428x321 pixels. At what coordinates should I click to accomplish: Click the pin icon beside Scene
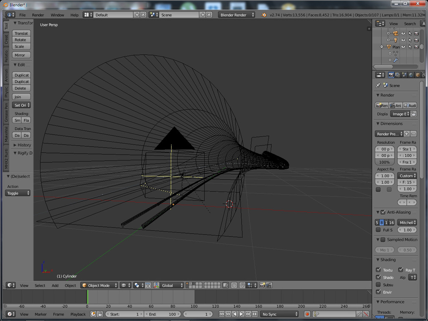tap(378, 85)
